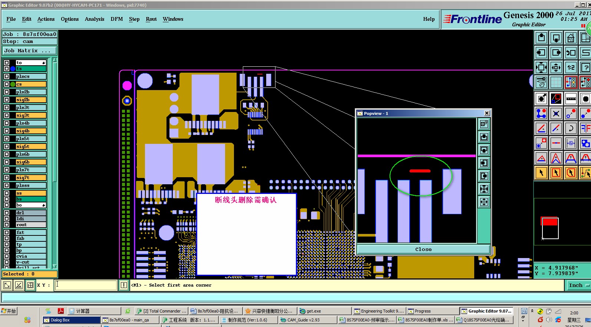Toggle the grid display icon
591x327 pixels.
pos(556,82)
